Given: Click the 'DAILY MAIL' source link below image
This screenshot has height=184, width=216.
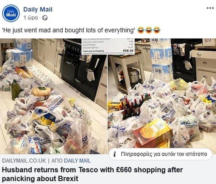Looking at the screenshot, I should 78,161.
